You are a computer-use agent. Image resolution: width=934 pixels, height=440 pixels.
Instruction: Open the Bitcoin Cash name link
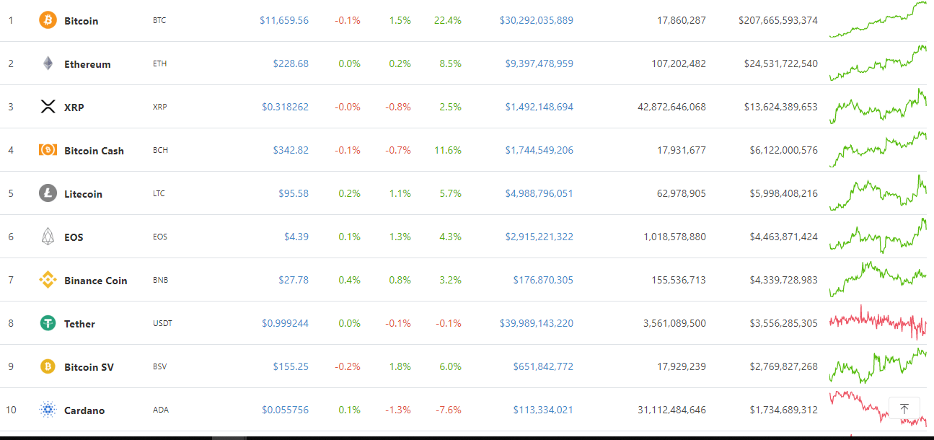click(x=94, y=151)
